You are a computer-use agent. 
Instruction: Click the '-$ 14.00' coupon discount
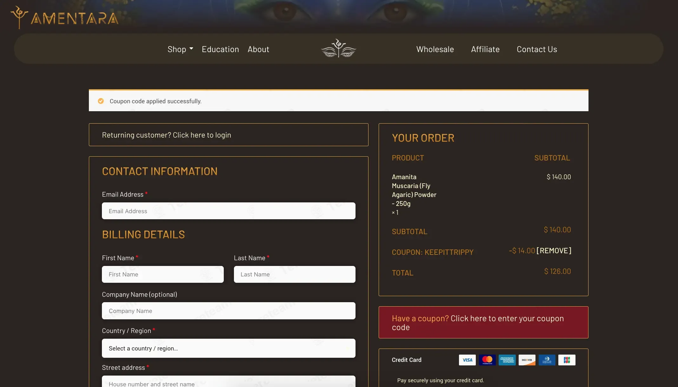[x=522, y=251]
